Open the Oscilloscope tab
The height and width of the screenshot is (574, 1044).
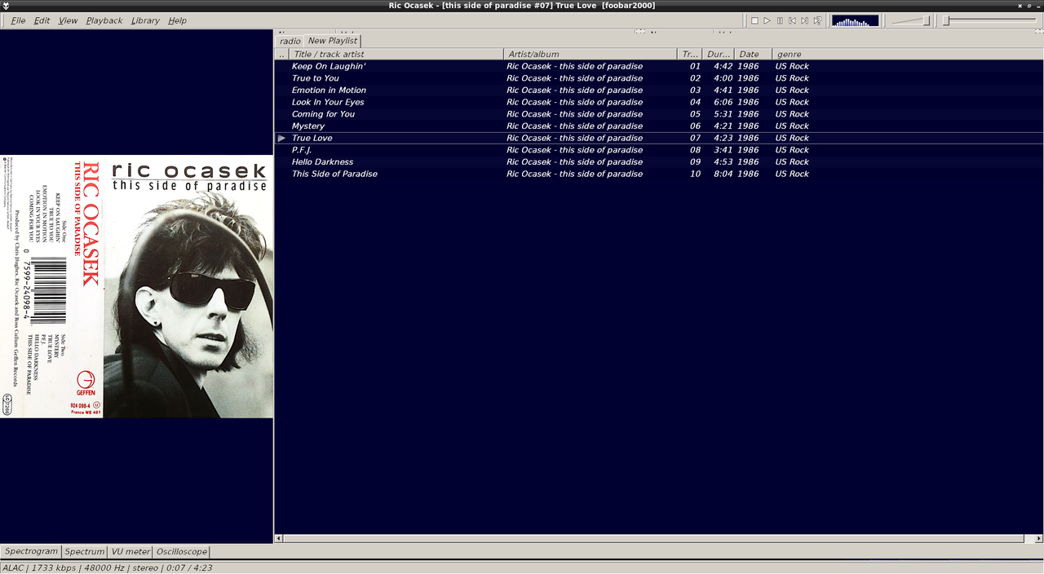click(182, 551)
